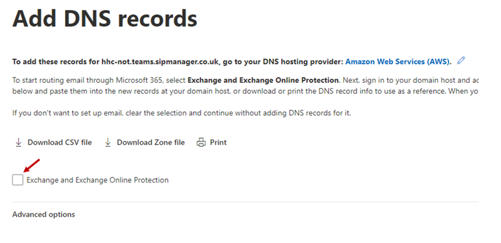Expand Advanced options section
Viewport: 501px width, 243px height.
pos(43,214)
